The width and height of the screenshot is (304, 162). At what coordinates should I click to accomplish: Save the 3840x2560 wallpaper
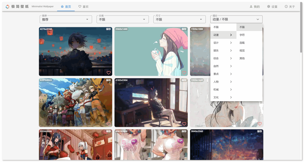[260, 131]
